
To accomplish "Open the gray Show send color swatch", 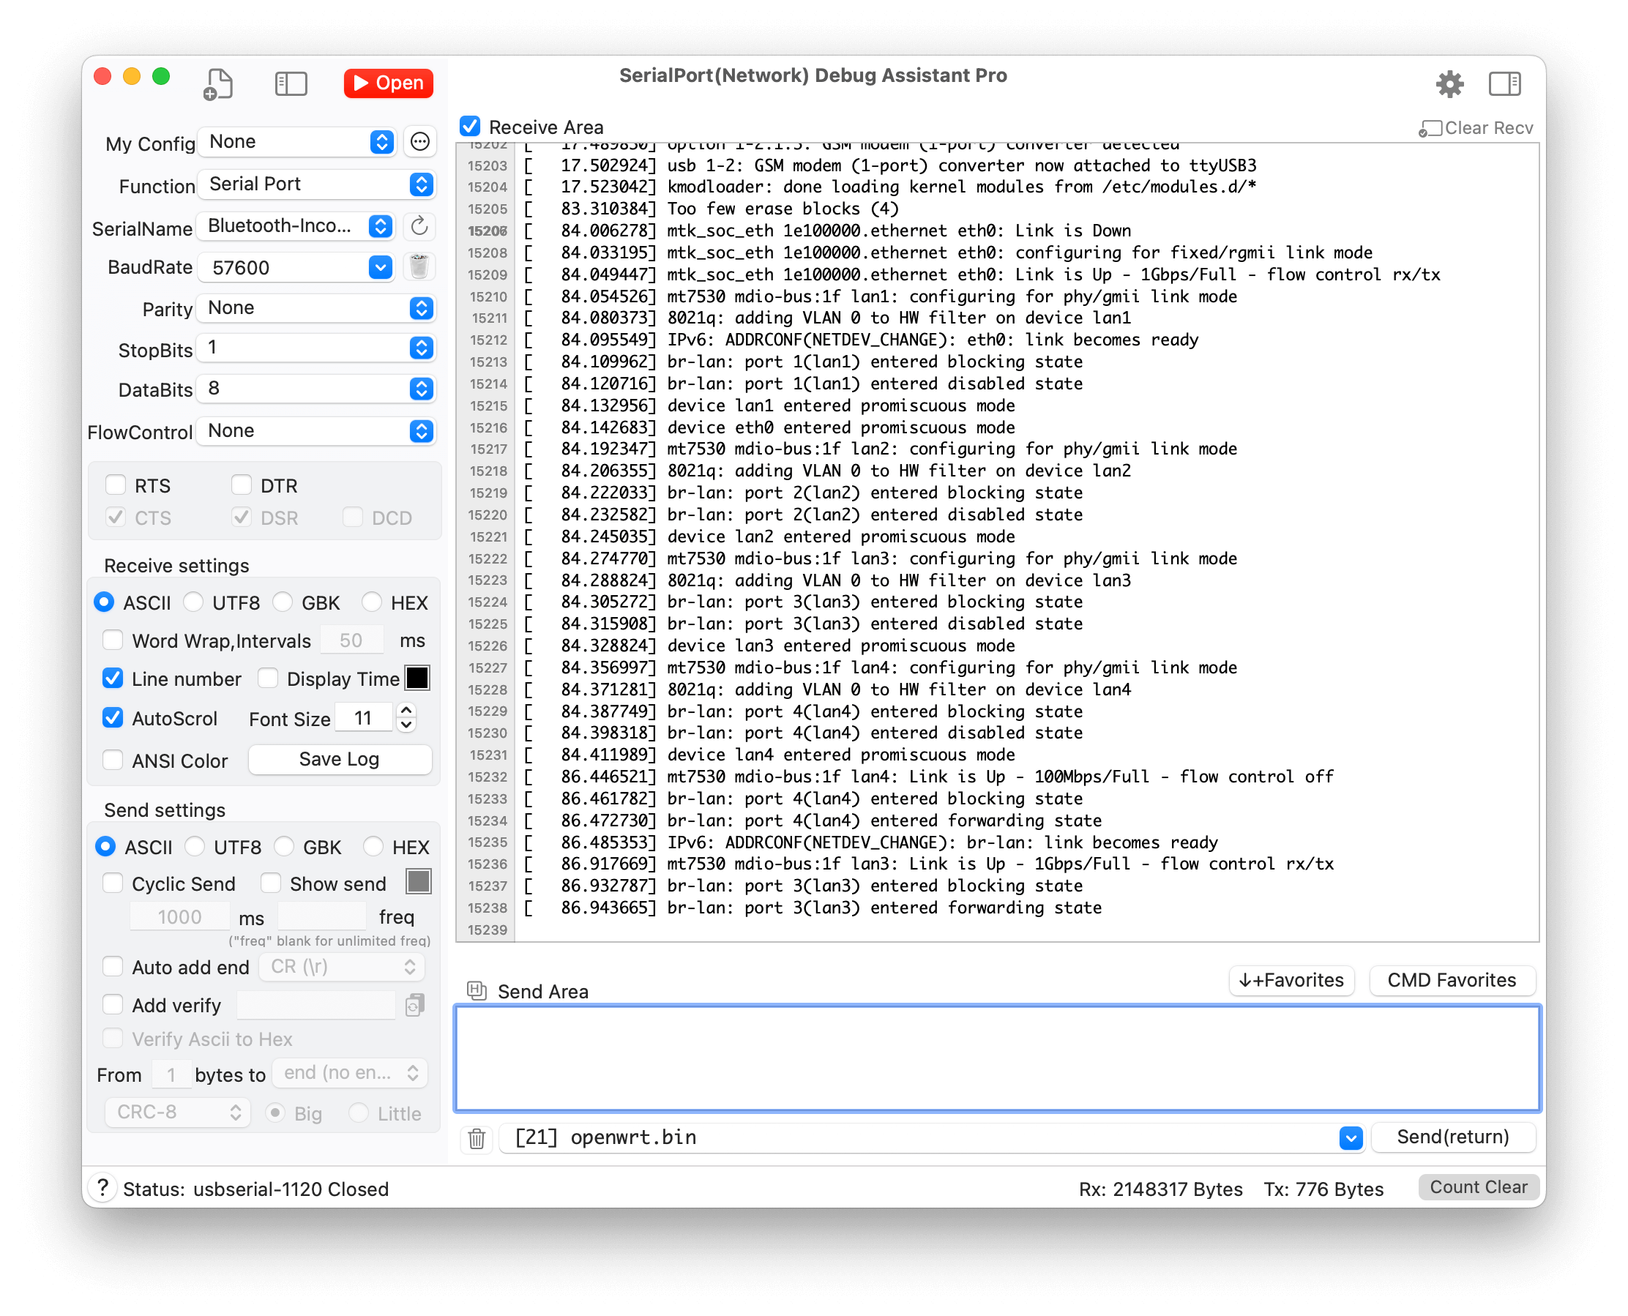I will click(x=419, y=882).
